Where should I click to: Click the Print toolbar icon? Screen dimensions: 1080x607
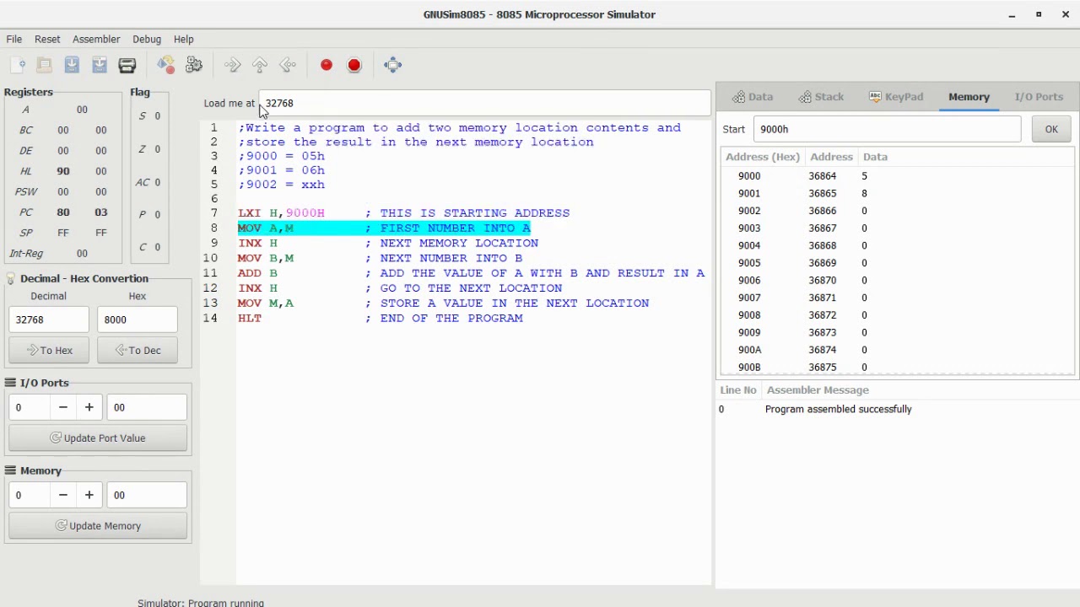127,65
